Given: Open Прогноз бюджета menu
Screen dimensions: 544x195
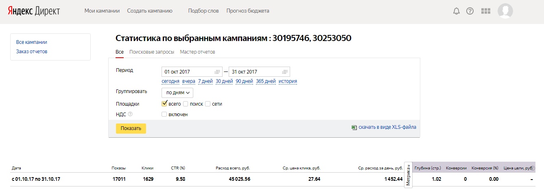Looking at the screenshot, I should [248, 11].
